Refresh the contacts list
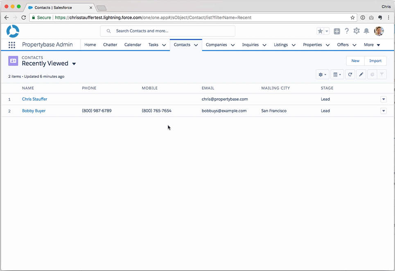 click(350, 75)
